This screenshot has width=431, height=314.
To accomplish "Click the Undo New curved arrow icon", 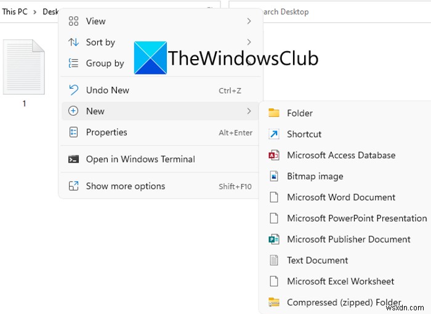I will [73, 90].
